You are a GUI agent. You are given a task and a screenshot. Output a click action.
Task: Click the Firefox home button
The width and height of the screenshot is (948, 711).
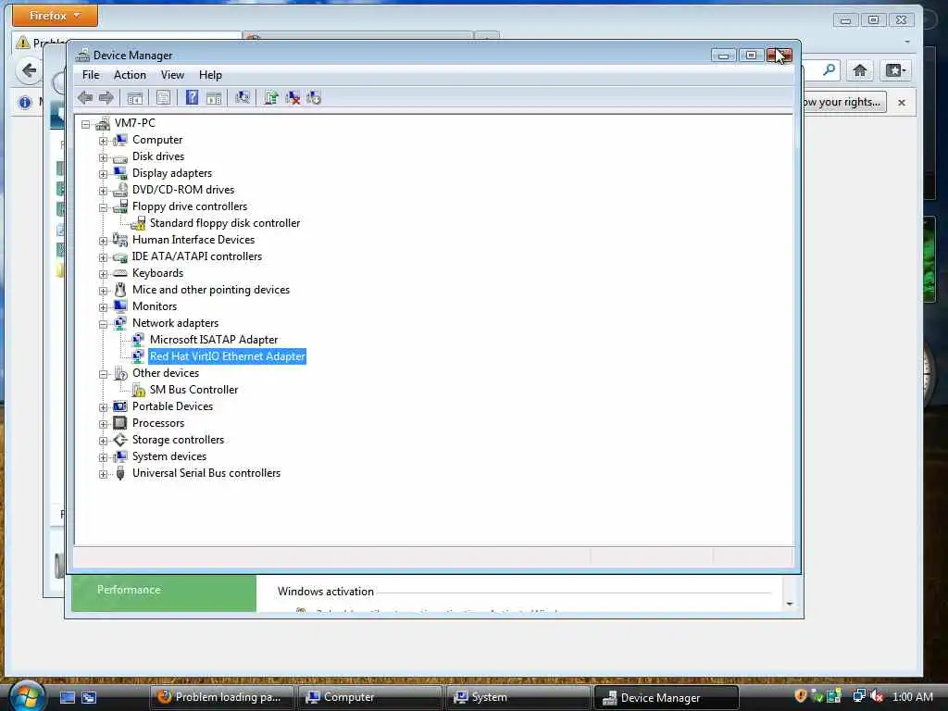(x=860, y=70)
